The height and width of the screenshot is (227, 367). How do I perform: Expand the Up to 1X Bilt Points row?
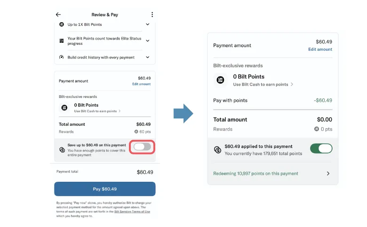pos(147,24)
